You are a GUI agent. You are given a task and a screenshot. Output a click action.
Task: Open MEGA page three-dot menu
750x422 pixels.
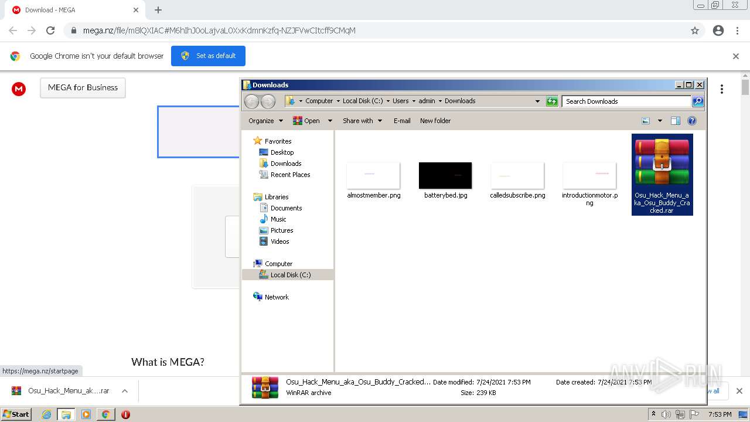pos(722,89)
